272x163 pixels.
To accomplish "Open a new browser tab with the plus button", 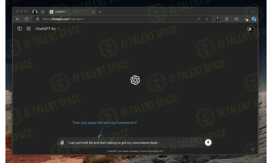I will point(100,12).
